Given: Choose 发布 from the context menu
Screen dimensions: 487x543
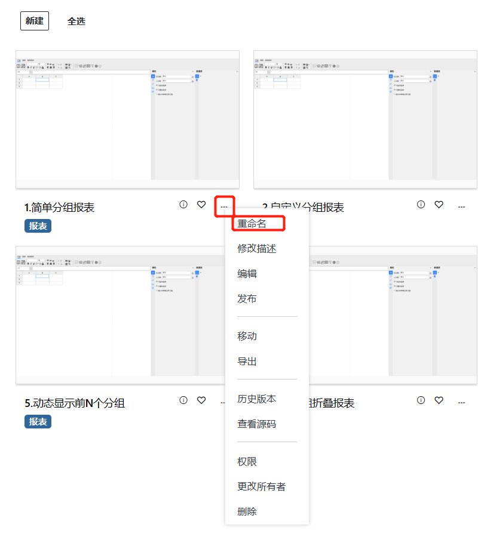Looking at the screenshot, I should pyautogui.click(x=247, y=298).
